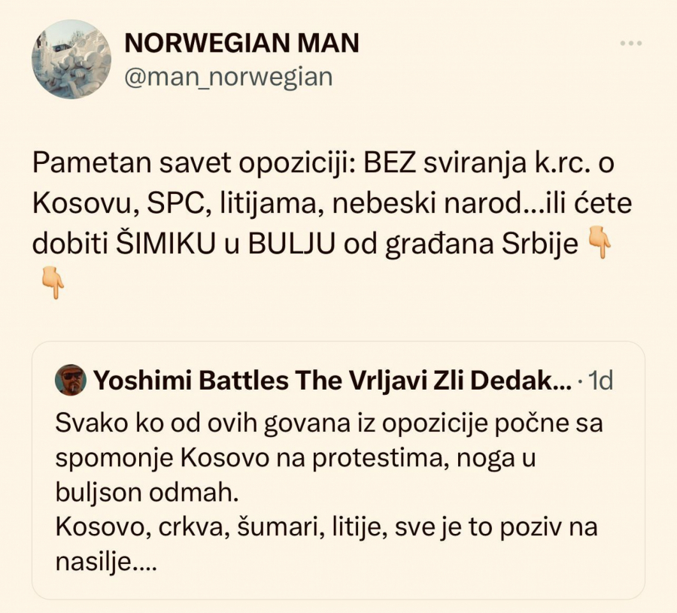
Task: Open the tweet options menu via three dots
Action: point(630,43)
